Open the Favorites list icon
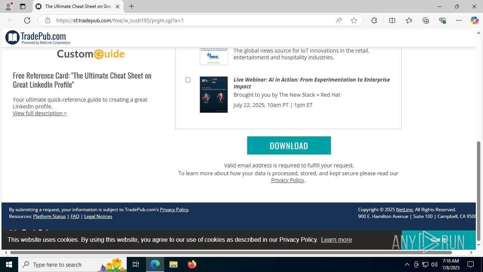 point(409,20)
